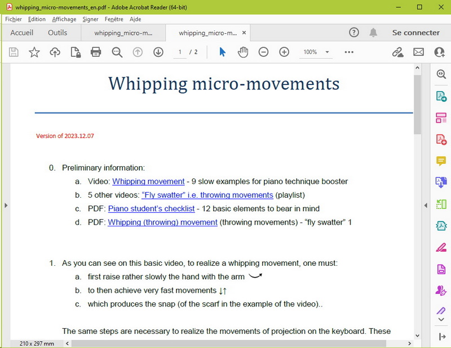Open the "Whipping movement" video link
The height and width of the screenshot is (348, 451).
click(x=148, y=181)
